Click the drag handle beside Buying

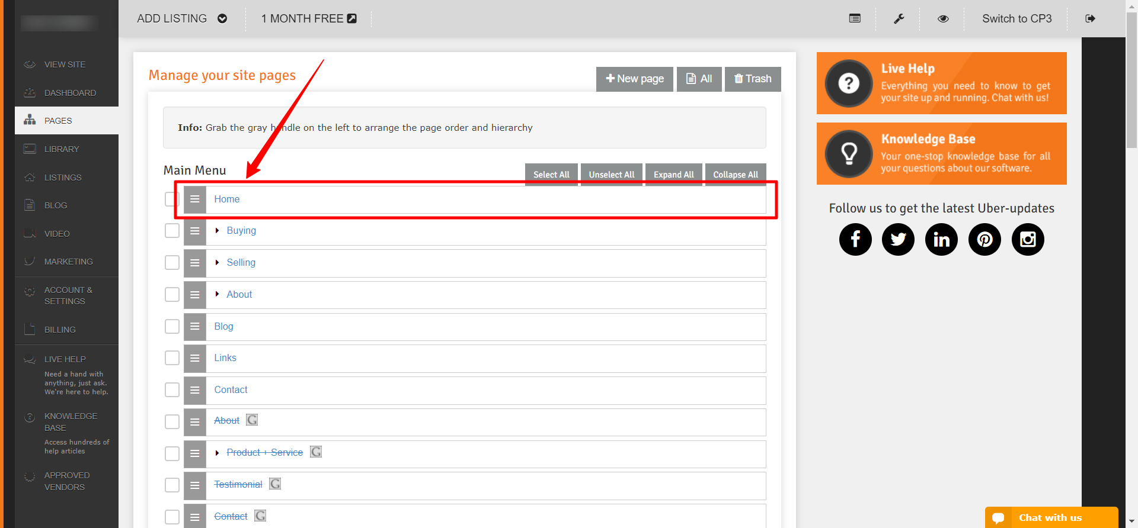coord(195,231)
